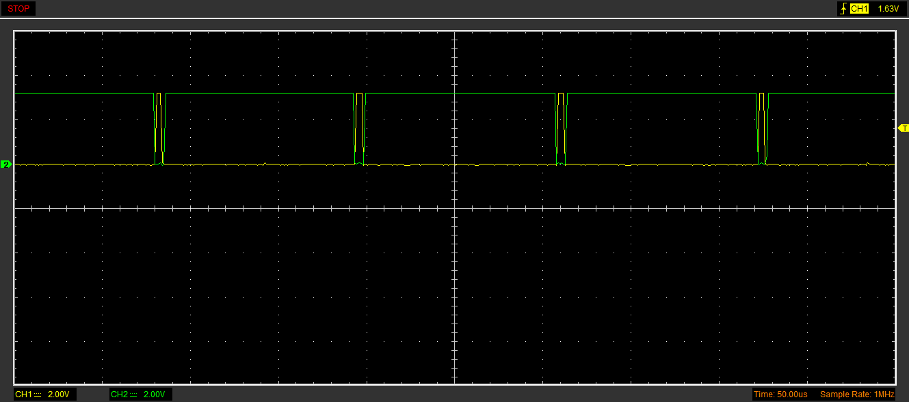The image size is (909, 402).
Task: Click the yellow CH1 trigger source badge
Action: point(859,9)
